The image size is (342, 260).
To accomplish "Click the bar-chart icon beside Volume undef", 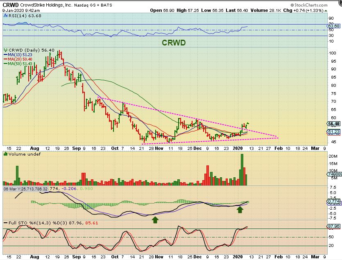I will pyautogui.click(x=5, y=154).
